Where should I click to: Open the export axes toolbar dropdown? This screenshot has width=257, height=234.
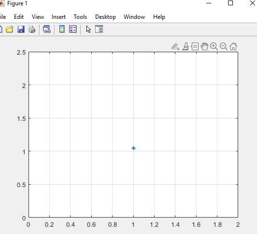175,46
